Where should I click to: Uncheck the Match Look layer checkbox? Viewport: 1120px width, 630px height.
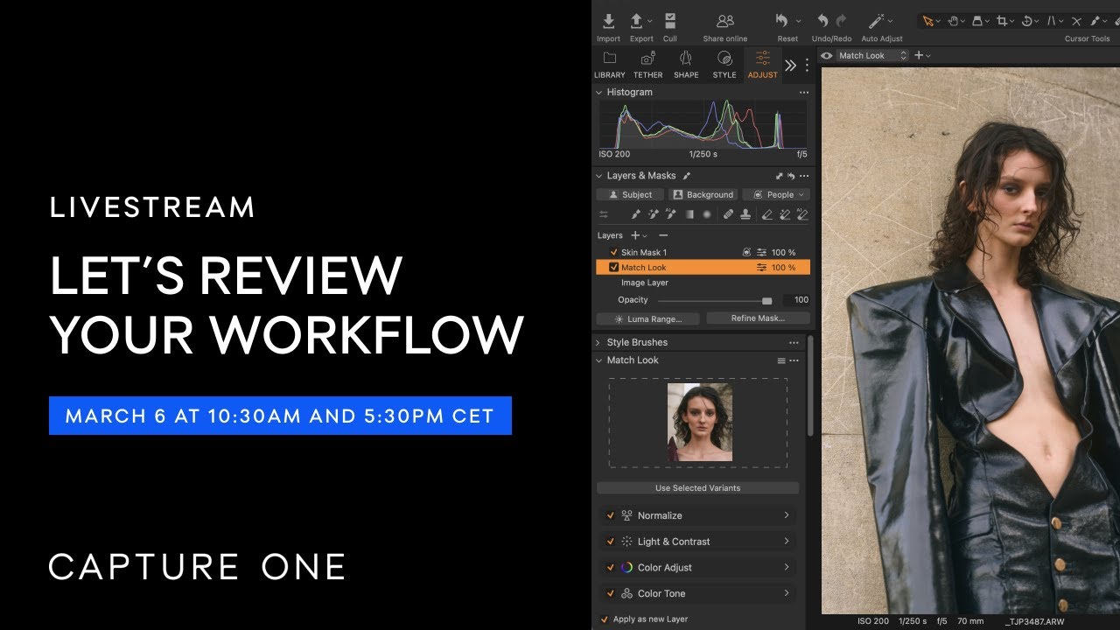pos(613,268)
